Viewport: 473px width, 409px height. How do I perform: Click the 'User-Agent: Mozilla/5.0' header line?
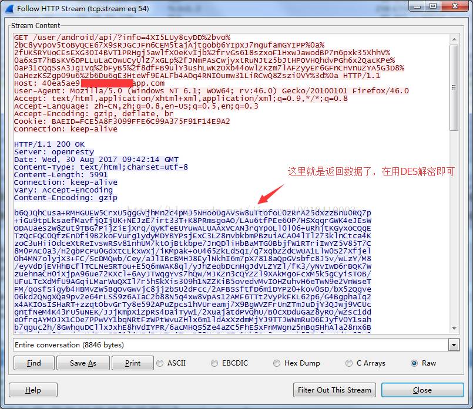pos(212,91)
